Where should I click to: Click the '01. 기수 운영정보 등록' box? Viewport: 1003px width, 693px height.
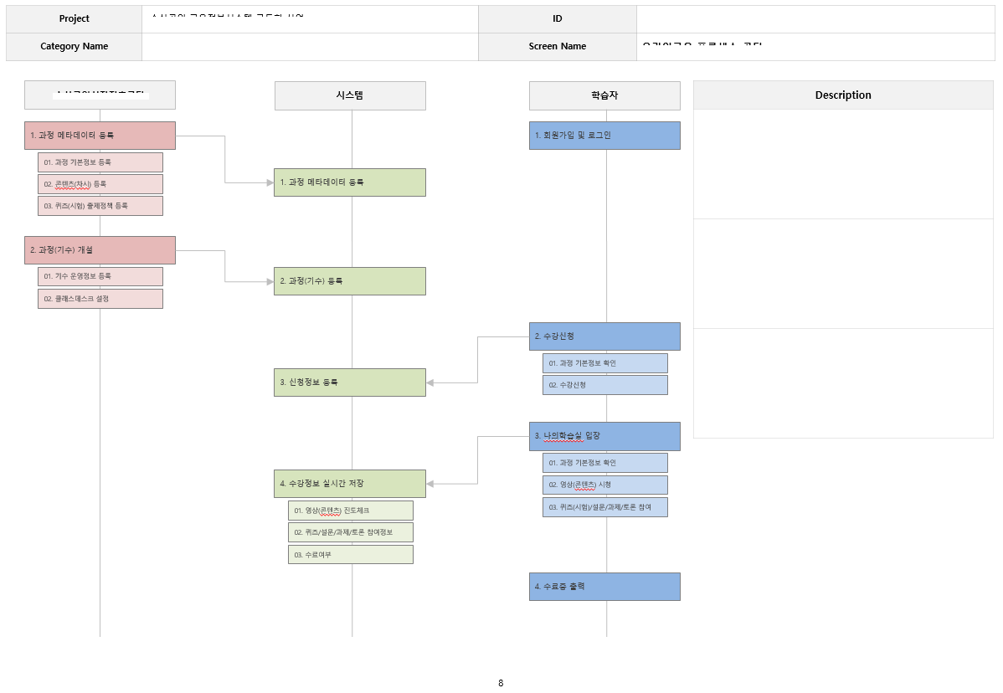100,276
